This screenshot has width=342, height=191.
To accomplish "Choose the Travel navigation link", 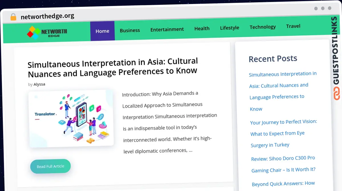I will click(293, 26).
